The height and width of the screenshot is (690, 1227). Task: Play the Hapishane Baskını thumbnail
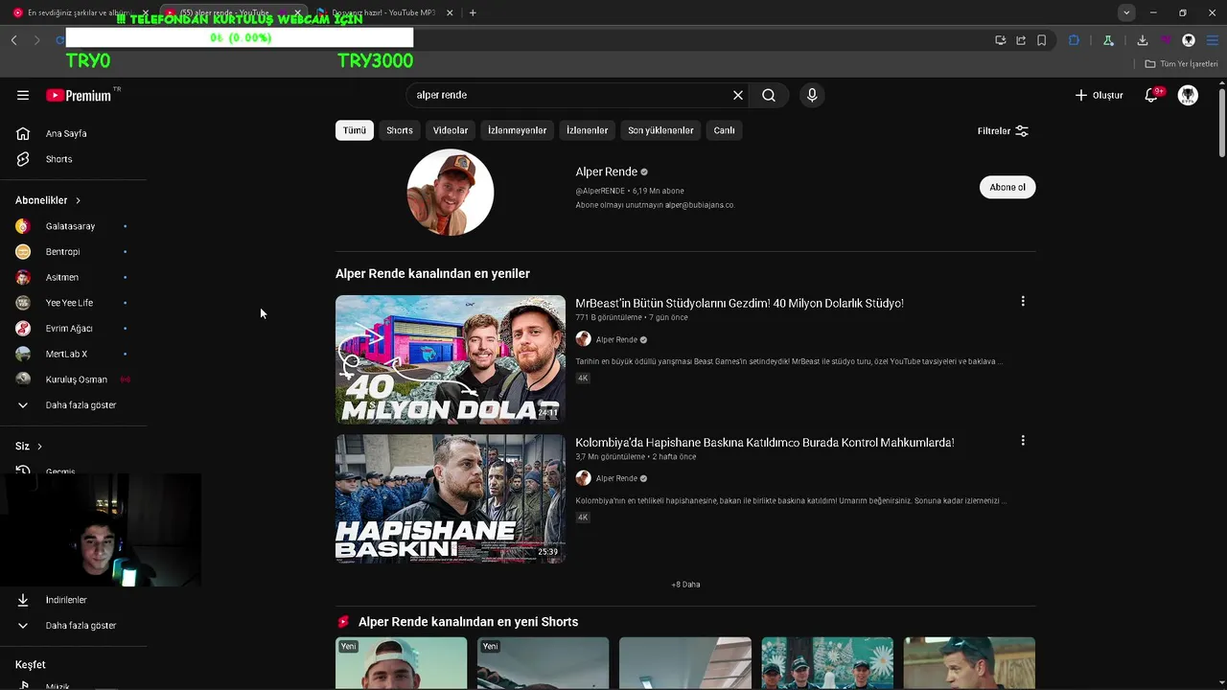click(451, 498)
